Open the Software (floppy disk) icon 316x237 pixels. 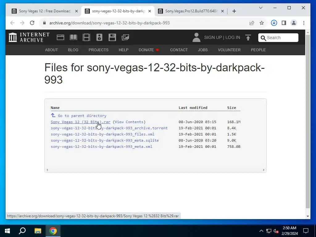coord(112,37)
